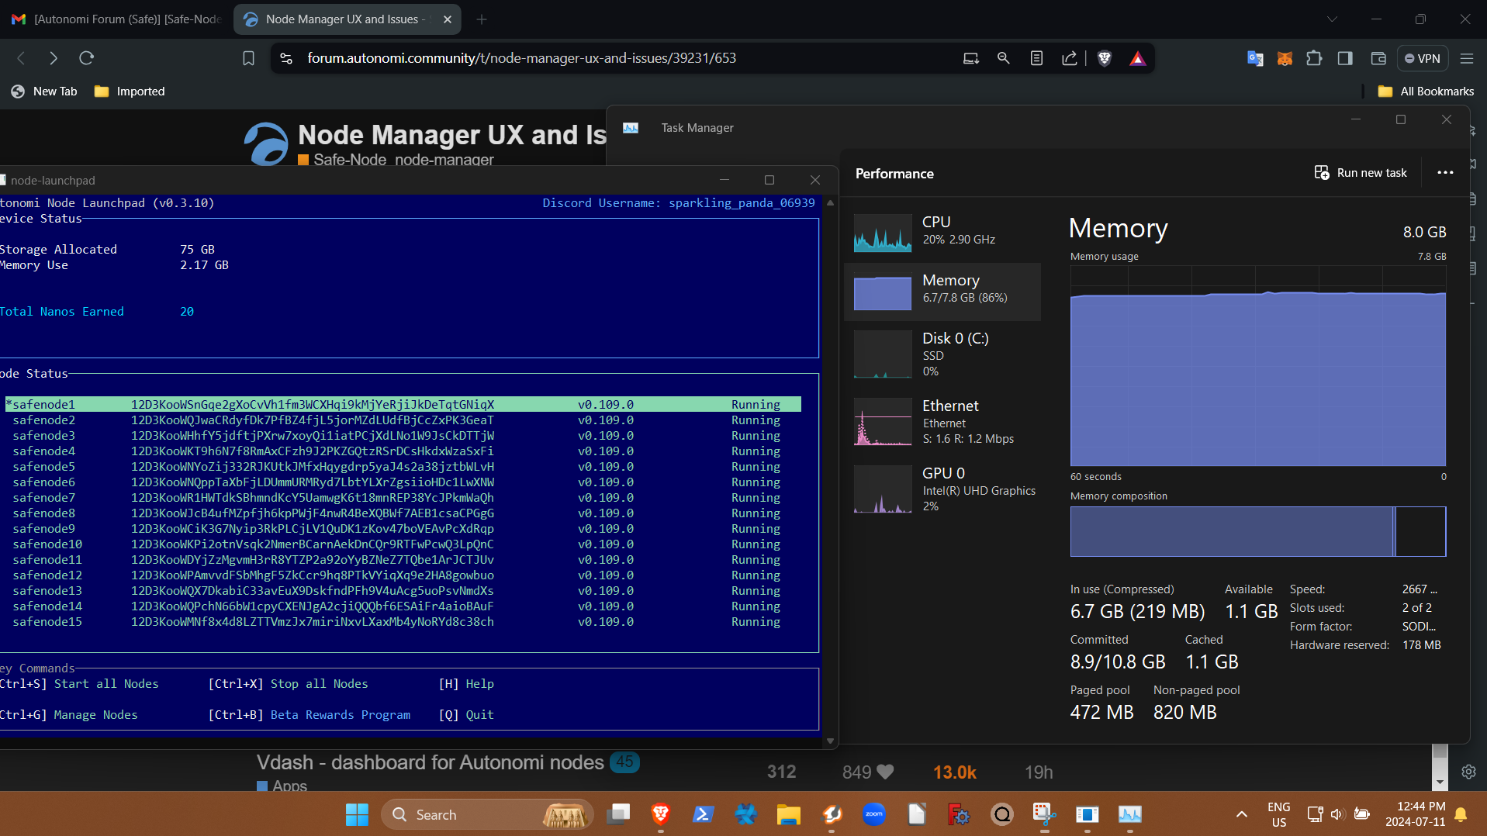Open the Brave Wallet icon
Image resolution: width=1487 pixels, height=836 pixels.
(1378, 58)
